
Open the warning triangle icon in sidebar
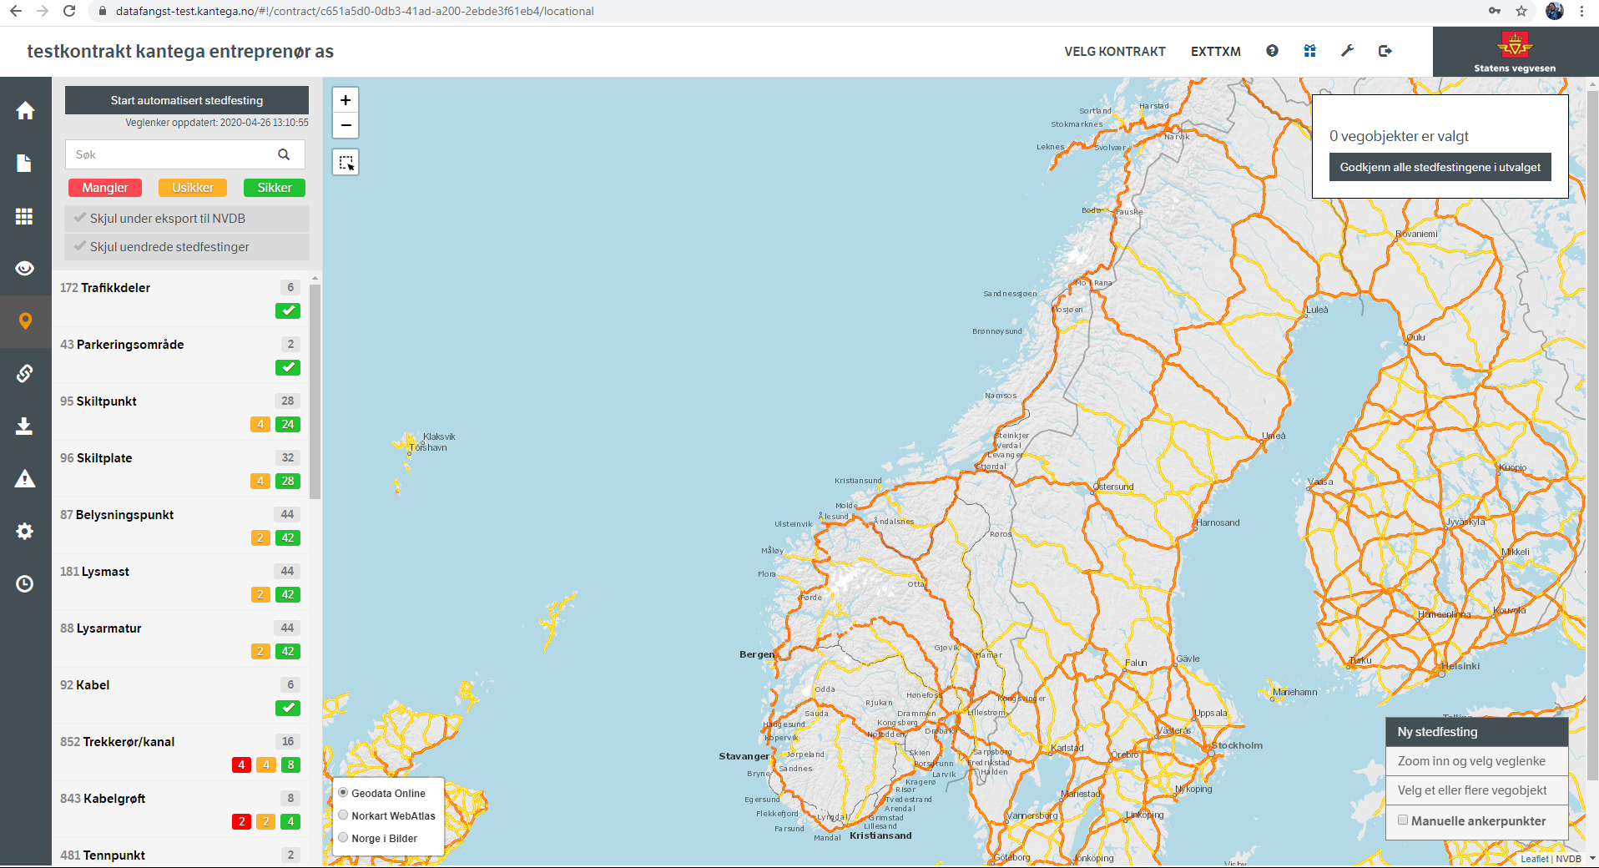(25, 478)
